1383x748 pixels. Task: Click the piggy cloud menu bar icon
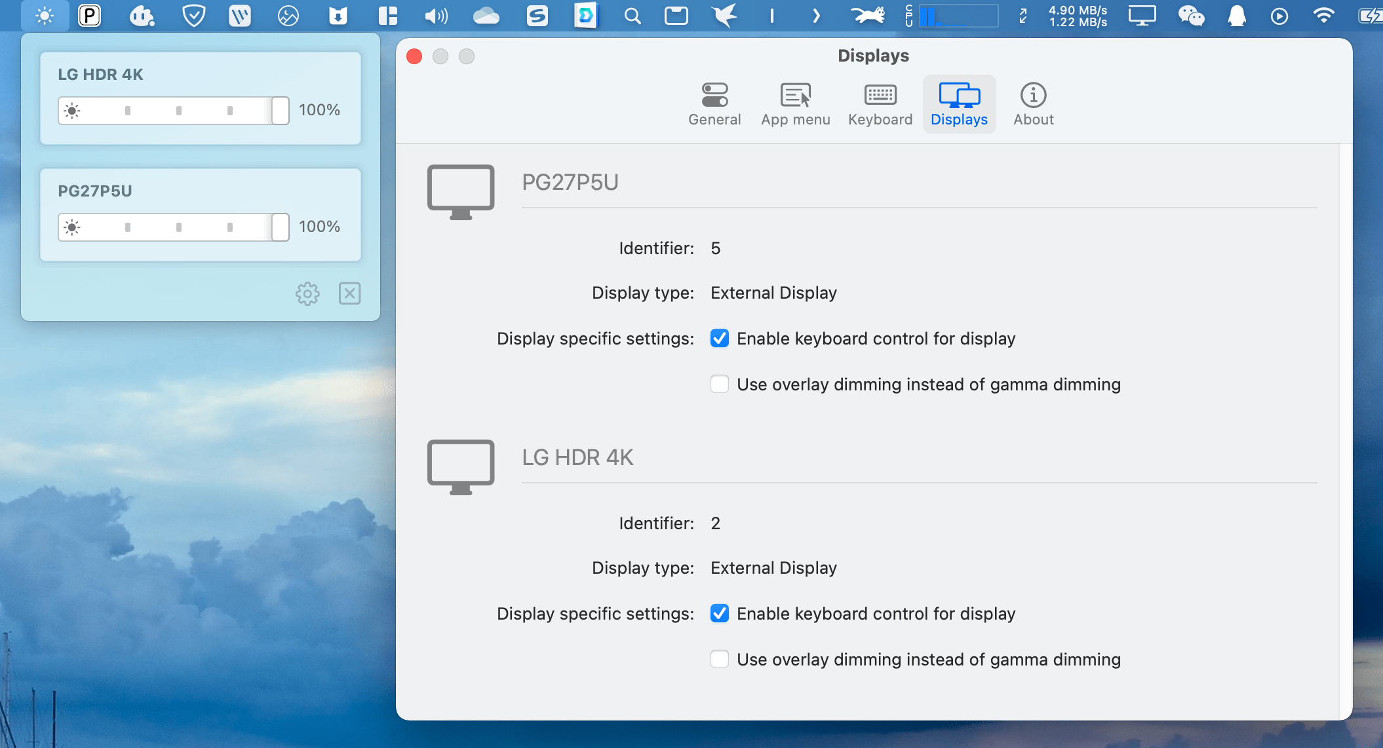pos(142,16)
